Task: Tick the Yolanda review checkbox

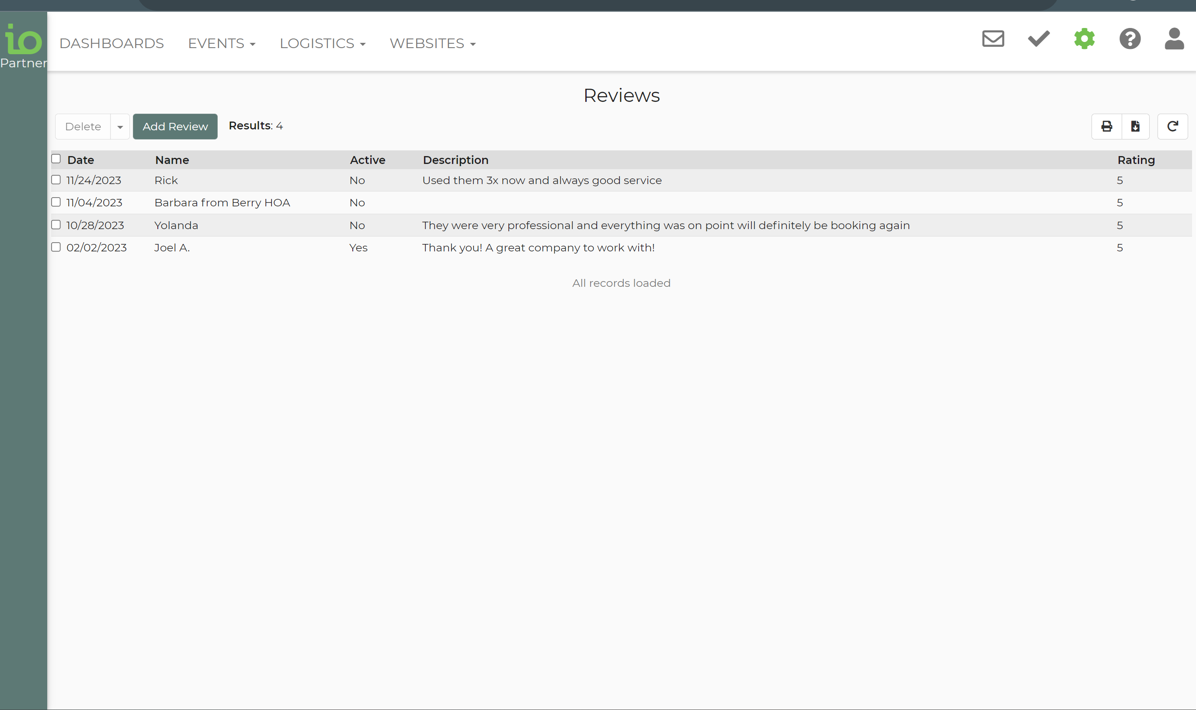Action: coord(56,225)
